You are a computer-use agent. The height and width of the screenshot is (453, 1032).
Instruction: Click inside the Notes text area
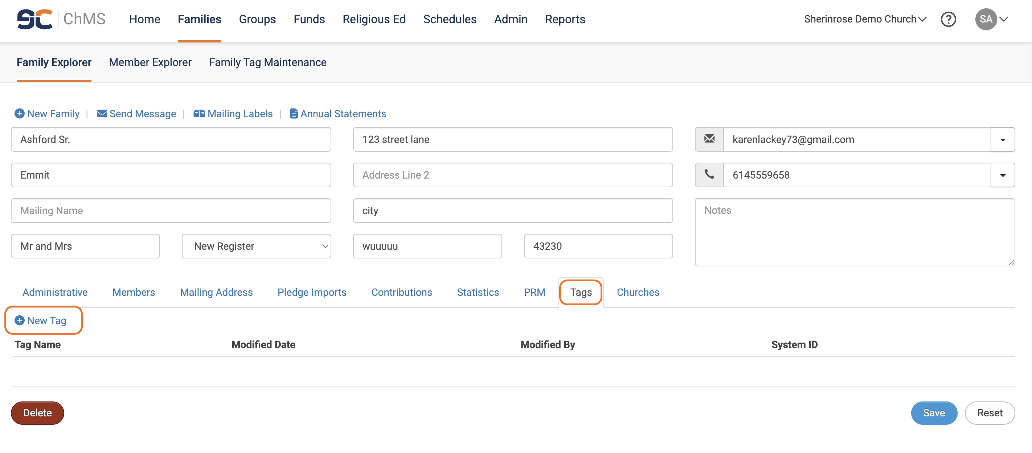(854, 233)
